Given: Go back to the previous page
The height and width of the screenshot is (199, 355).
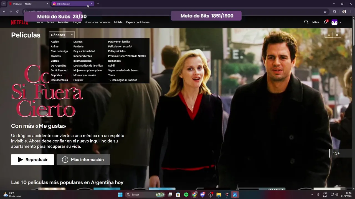Looking at the screenshot, I should (4, 12).
